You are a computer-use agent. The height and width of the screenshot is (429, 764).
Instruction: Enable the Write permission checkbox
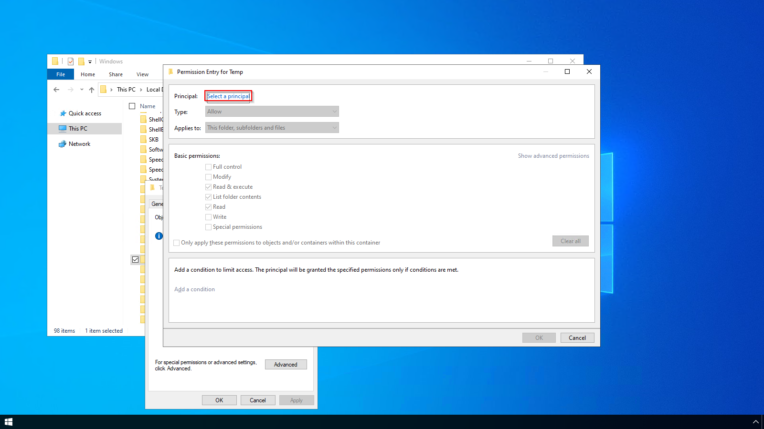[208, 217]
